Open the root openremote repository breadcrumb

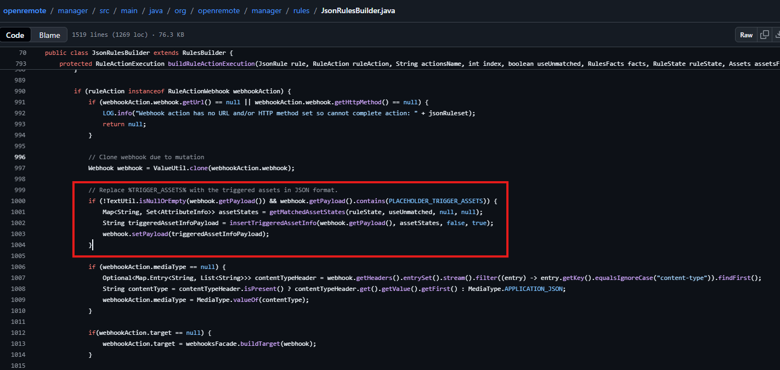[x=25, y=10]
